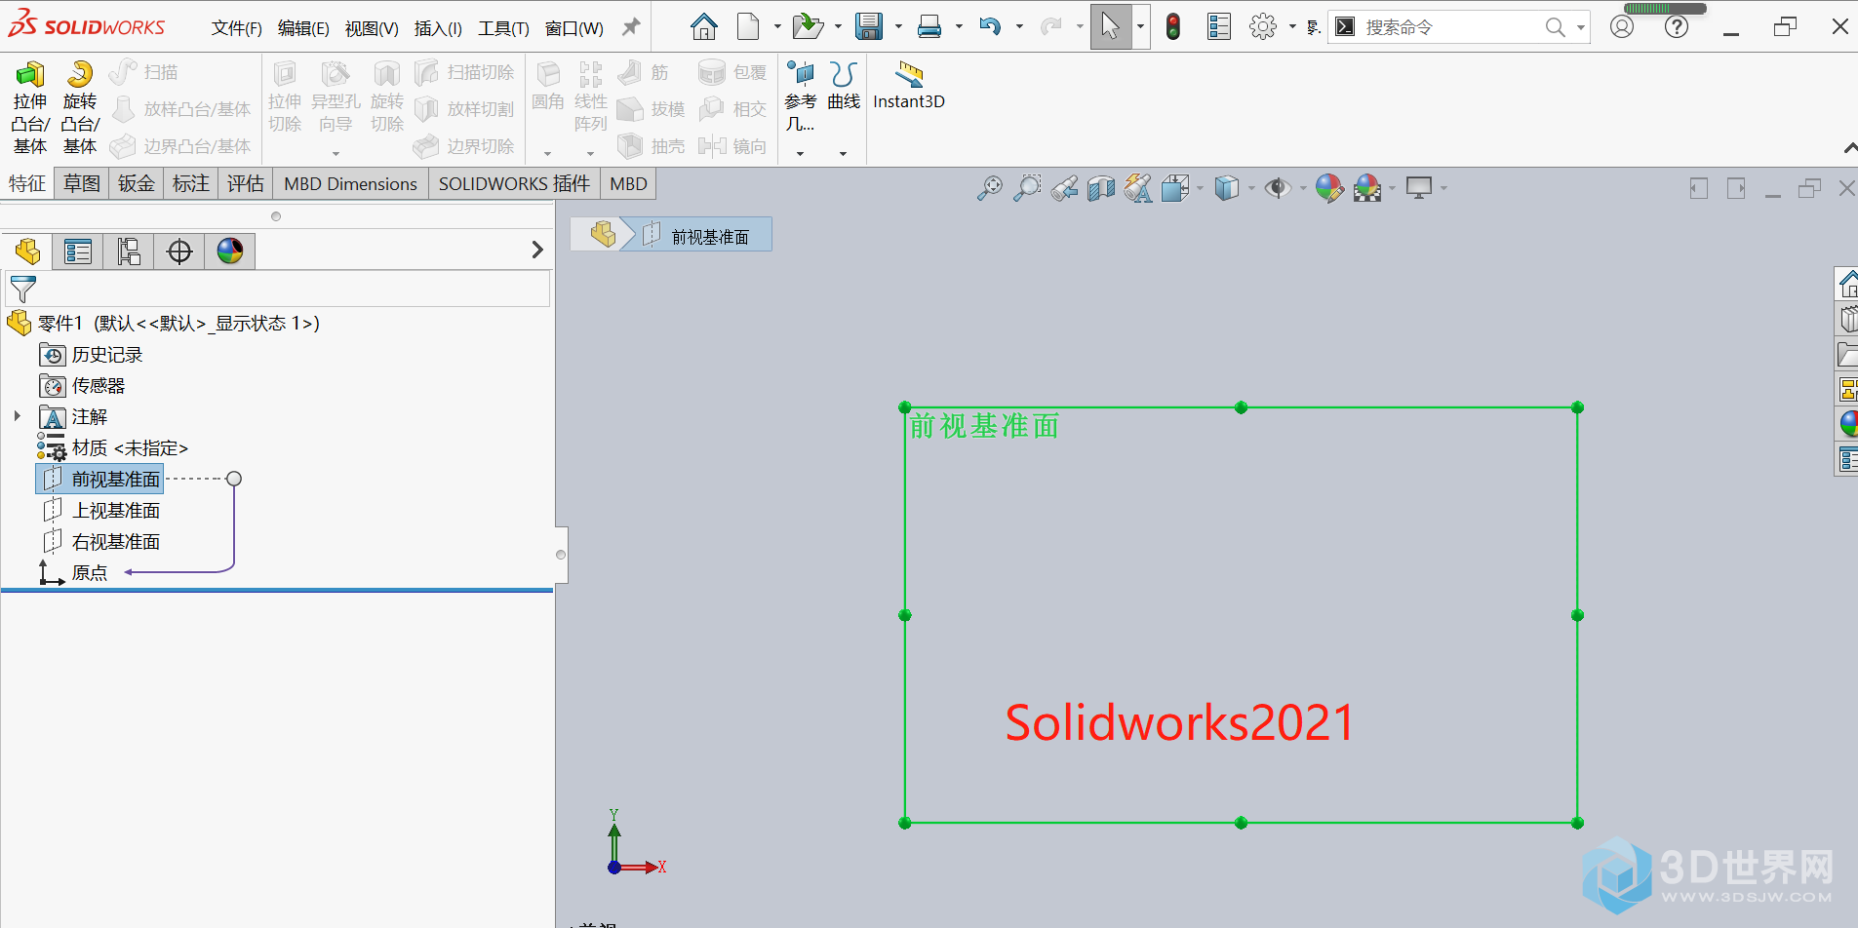
Task: Open the 窗口(W) menu
Action: coord(573,28)
